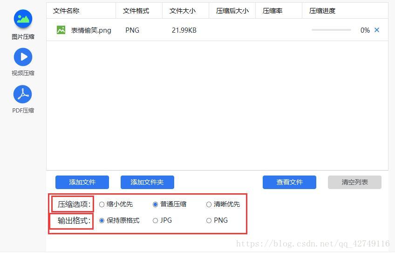Screen dimensions: 395x253
Task: Select the file name 表情偷笑.png
Action: coord(91,30)
